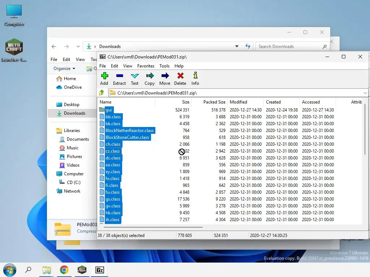Open taskbar search magnifier
This screenshot has width=370, height=277.
coord(28,270)
